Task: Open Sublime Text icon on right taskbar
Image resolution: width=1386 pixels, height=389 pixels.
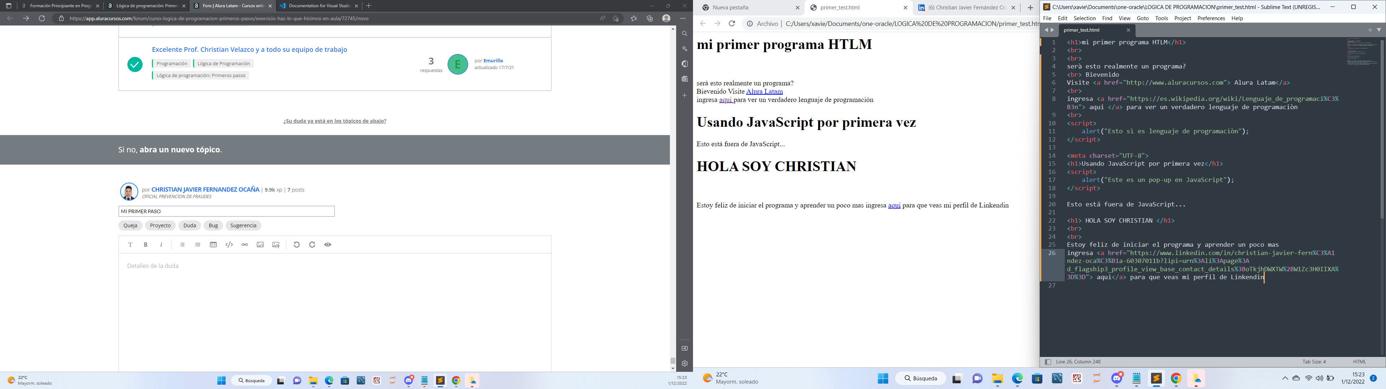Action: (x=1156, y=378)
